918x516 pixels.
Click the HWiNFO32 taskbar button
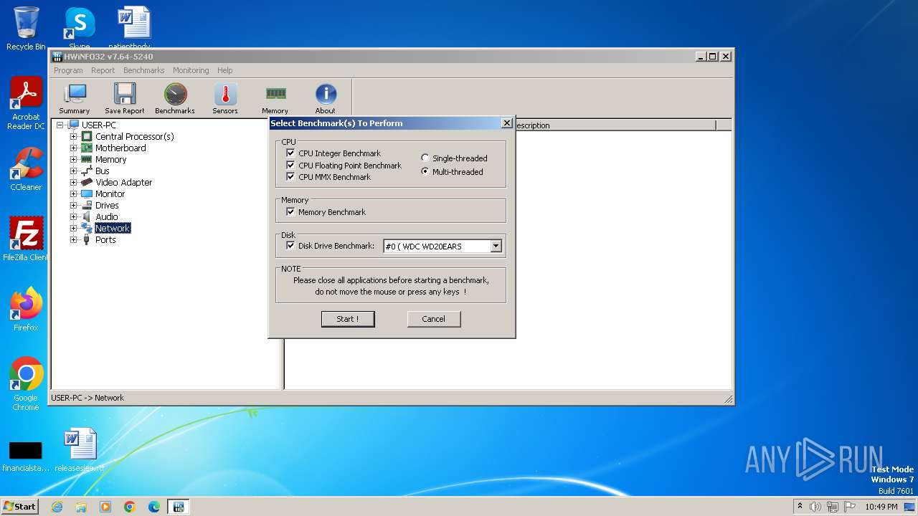(179, 507)
